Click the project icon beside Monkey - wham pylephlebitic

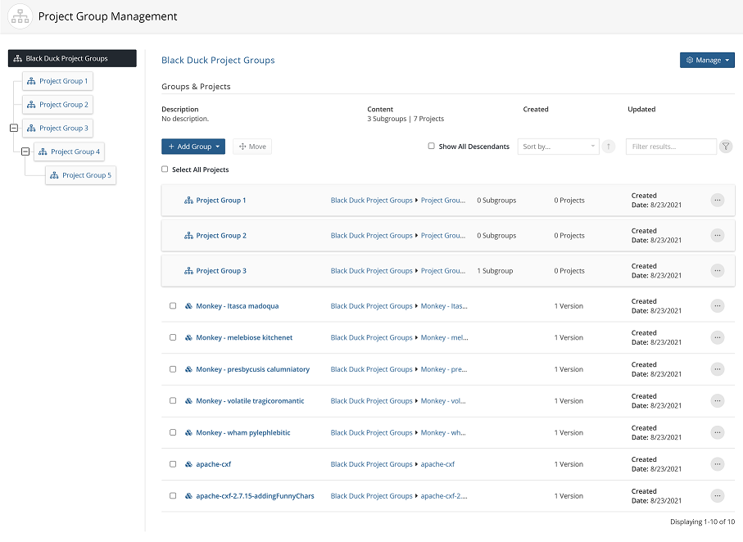(x=188, y=433)
